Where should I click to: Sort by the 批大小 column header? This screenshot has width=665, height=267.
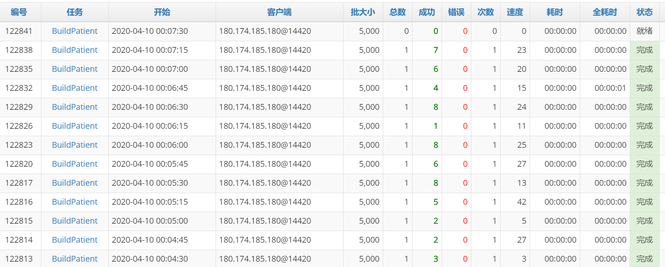point(363,12)
